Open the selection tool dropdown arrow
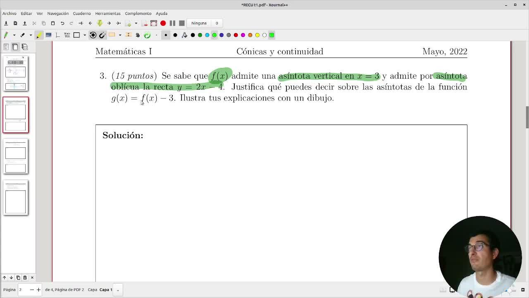529x298 pixels. pos(120,35)
